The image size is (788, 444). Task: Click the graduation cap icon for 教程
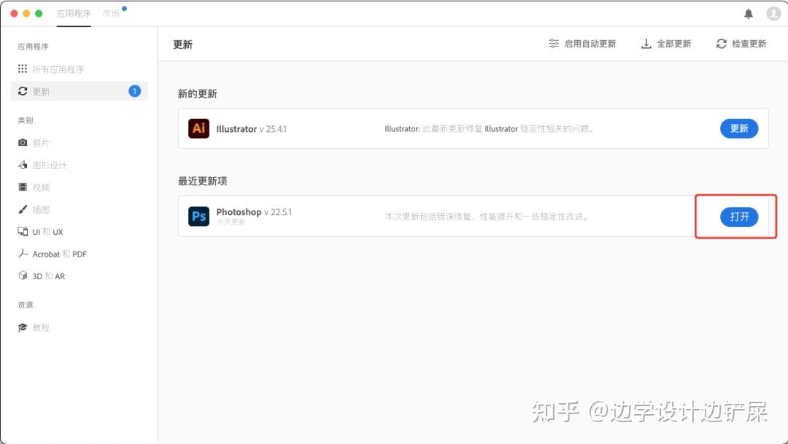point(23,327)
